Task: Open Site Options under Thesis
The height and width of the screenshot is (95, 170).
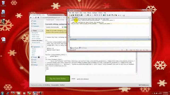Action: point(35,33)
